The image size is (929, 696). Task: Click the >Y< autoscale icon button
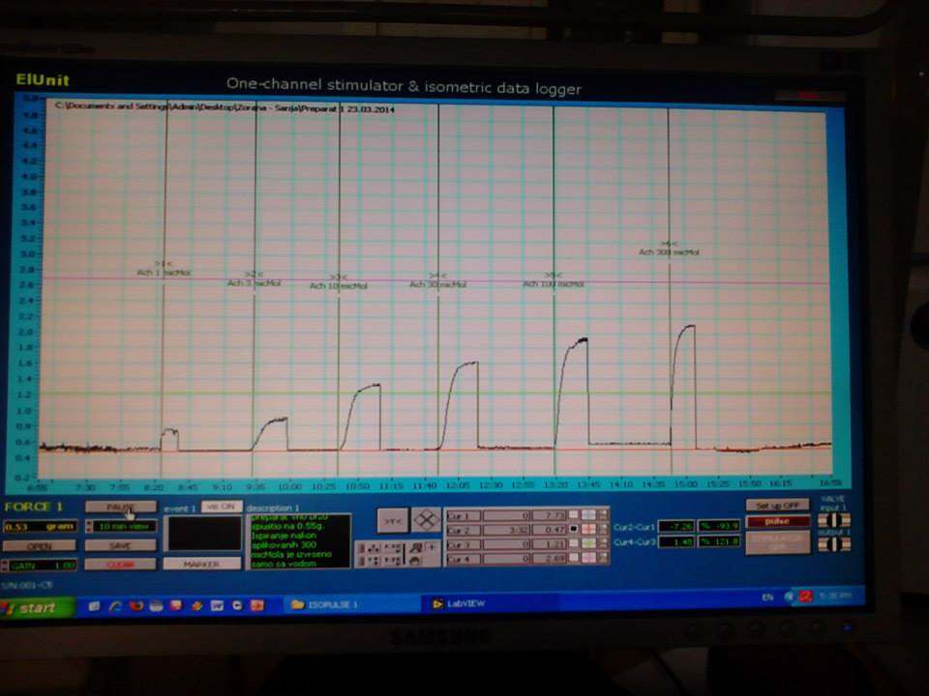(393, 521)
